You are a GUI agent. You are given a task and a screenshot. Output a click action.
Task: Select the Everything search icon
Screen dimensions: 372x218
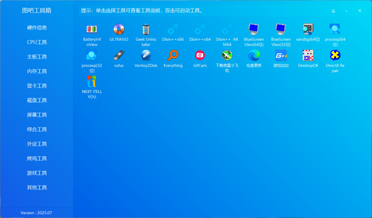[x=173, y=55]
